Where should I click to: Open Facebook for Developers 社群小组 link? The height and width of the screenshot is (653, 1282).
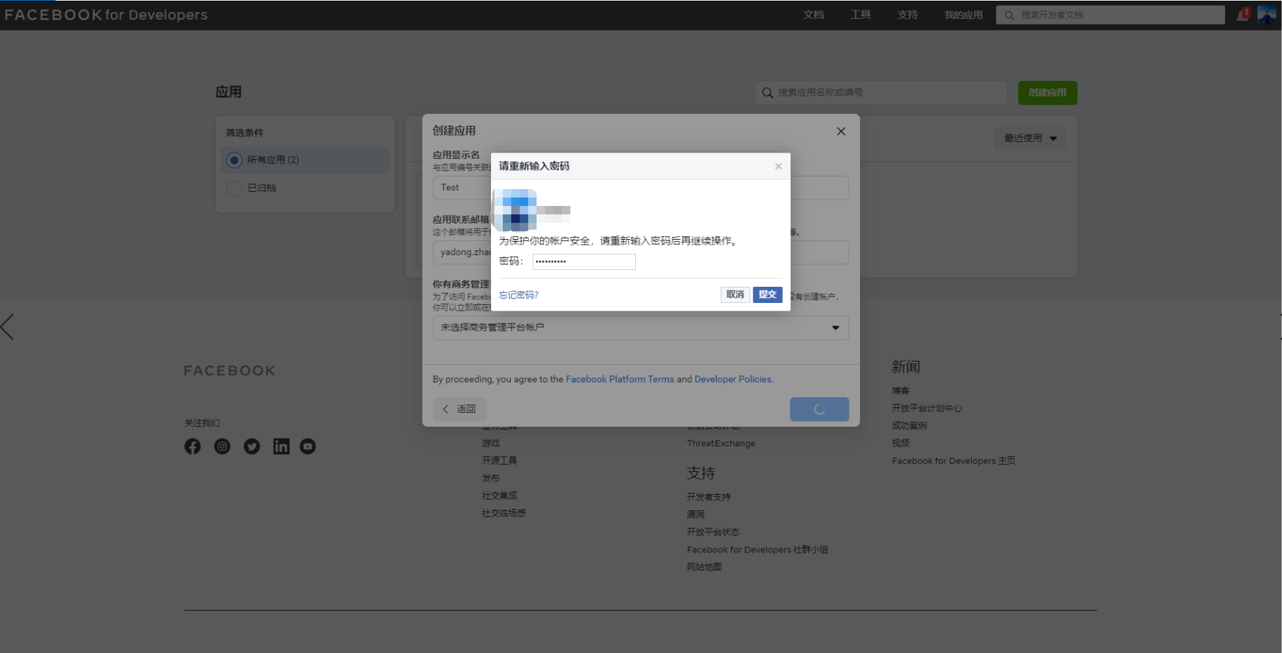tap(757, 550)
